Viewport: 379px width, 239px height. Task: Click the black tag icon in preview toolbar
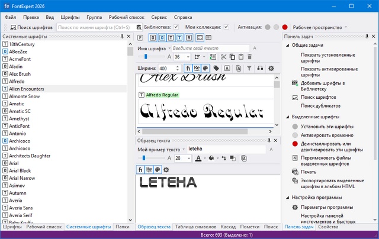pos(216,68)
